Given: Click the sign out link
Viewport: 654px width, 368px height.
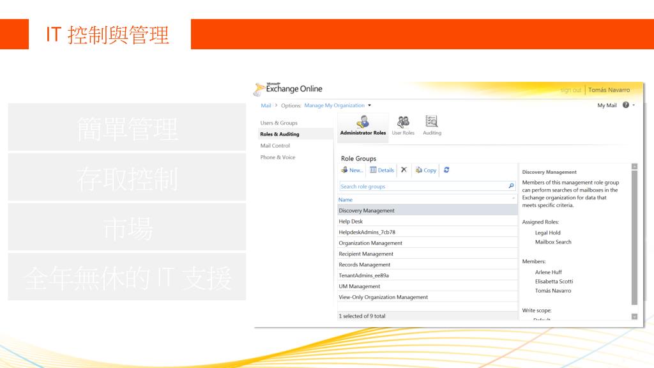Looking at the screenshot, I should (570, 89).
